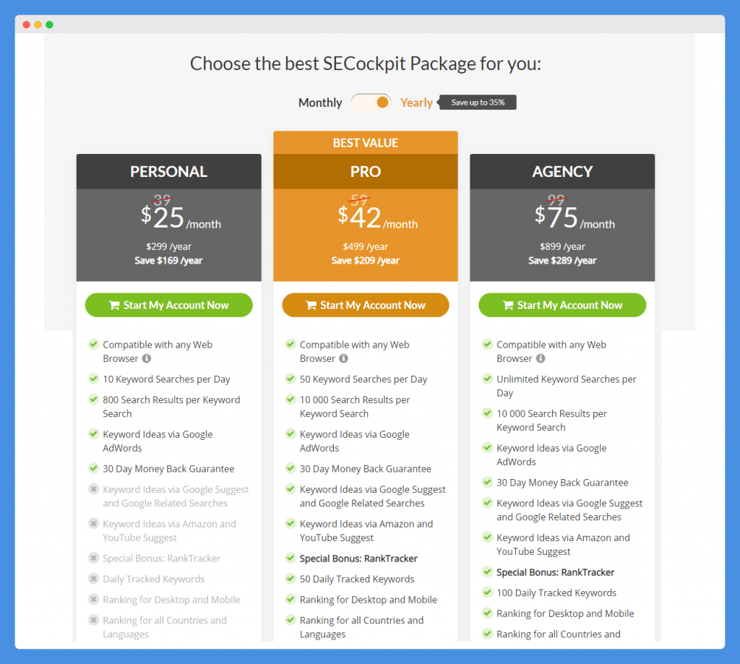Click check icon for 50 Keyword Searches per Day

(x=291, y=379)
